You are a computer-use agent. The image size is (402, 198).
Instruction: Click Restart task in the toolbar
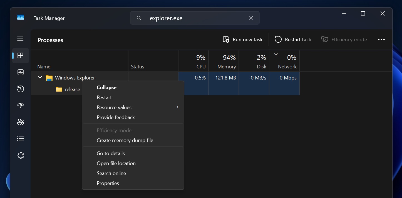(x=293, y=39)
